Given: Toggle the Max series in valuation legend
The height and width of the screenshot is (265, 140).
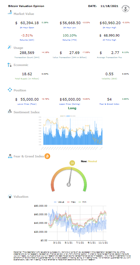Looking at the screenshot, I should (x=71, y=202).
